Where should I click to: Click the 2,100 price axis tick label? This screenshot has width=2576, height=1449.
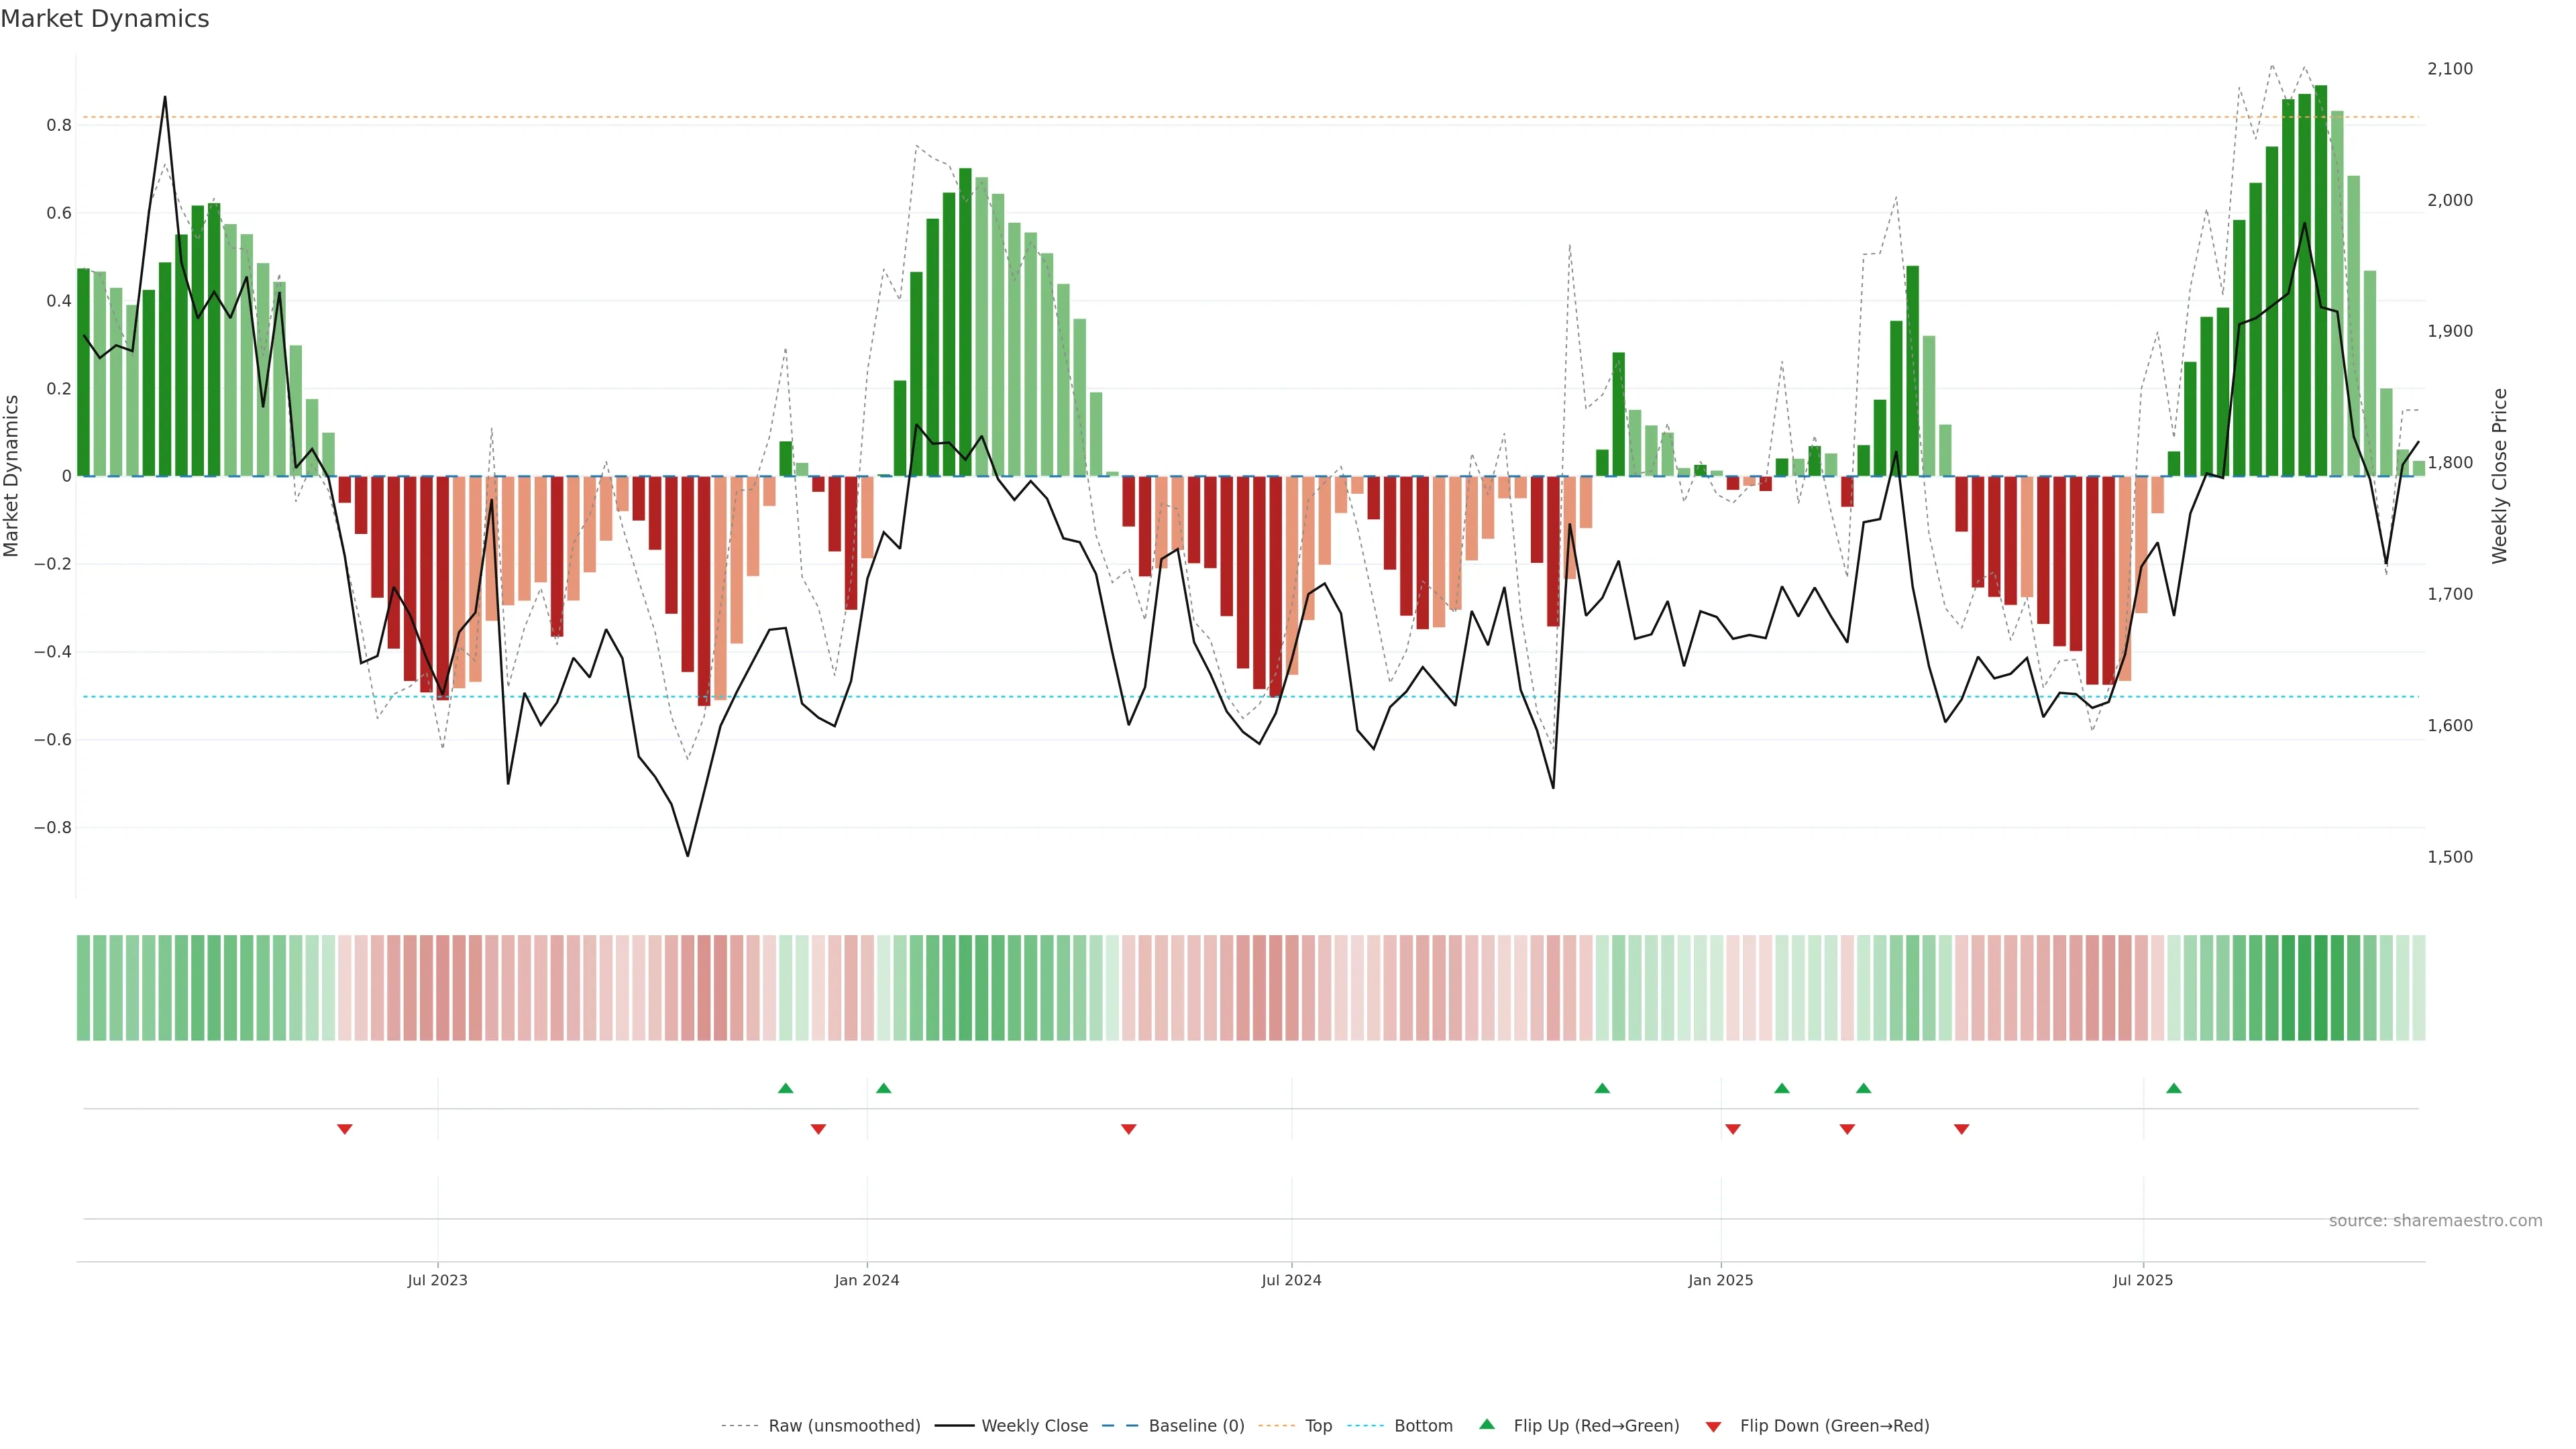2449,69
